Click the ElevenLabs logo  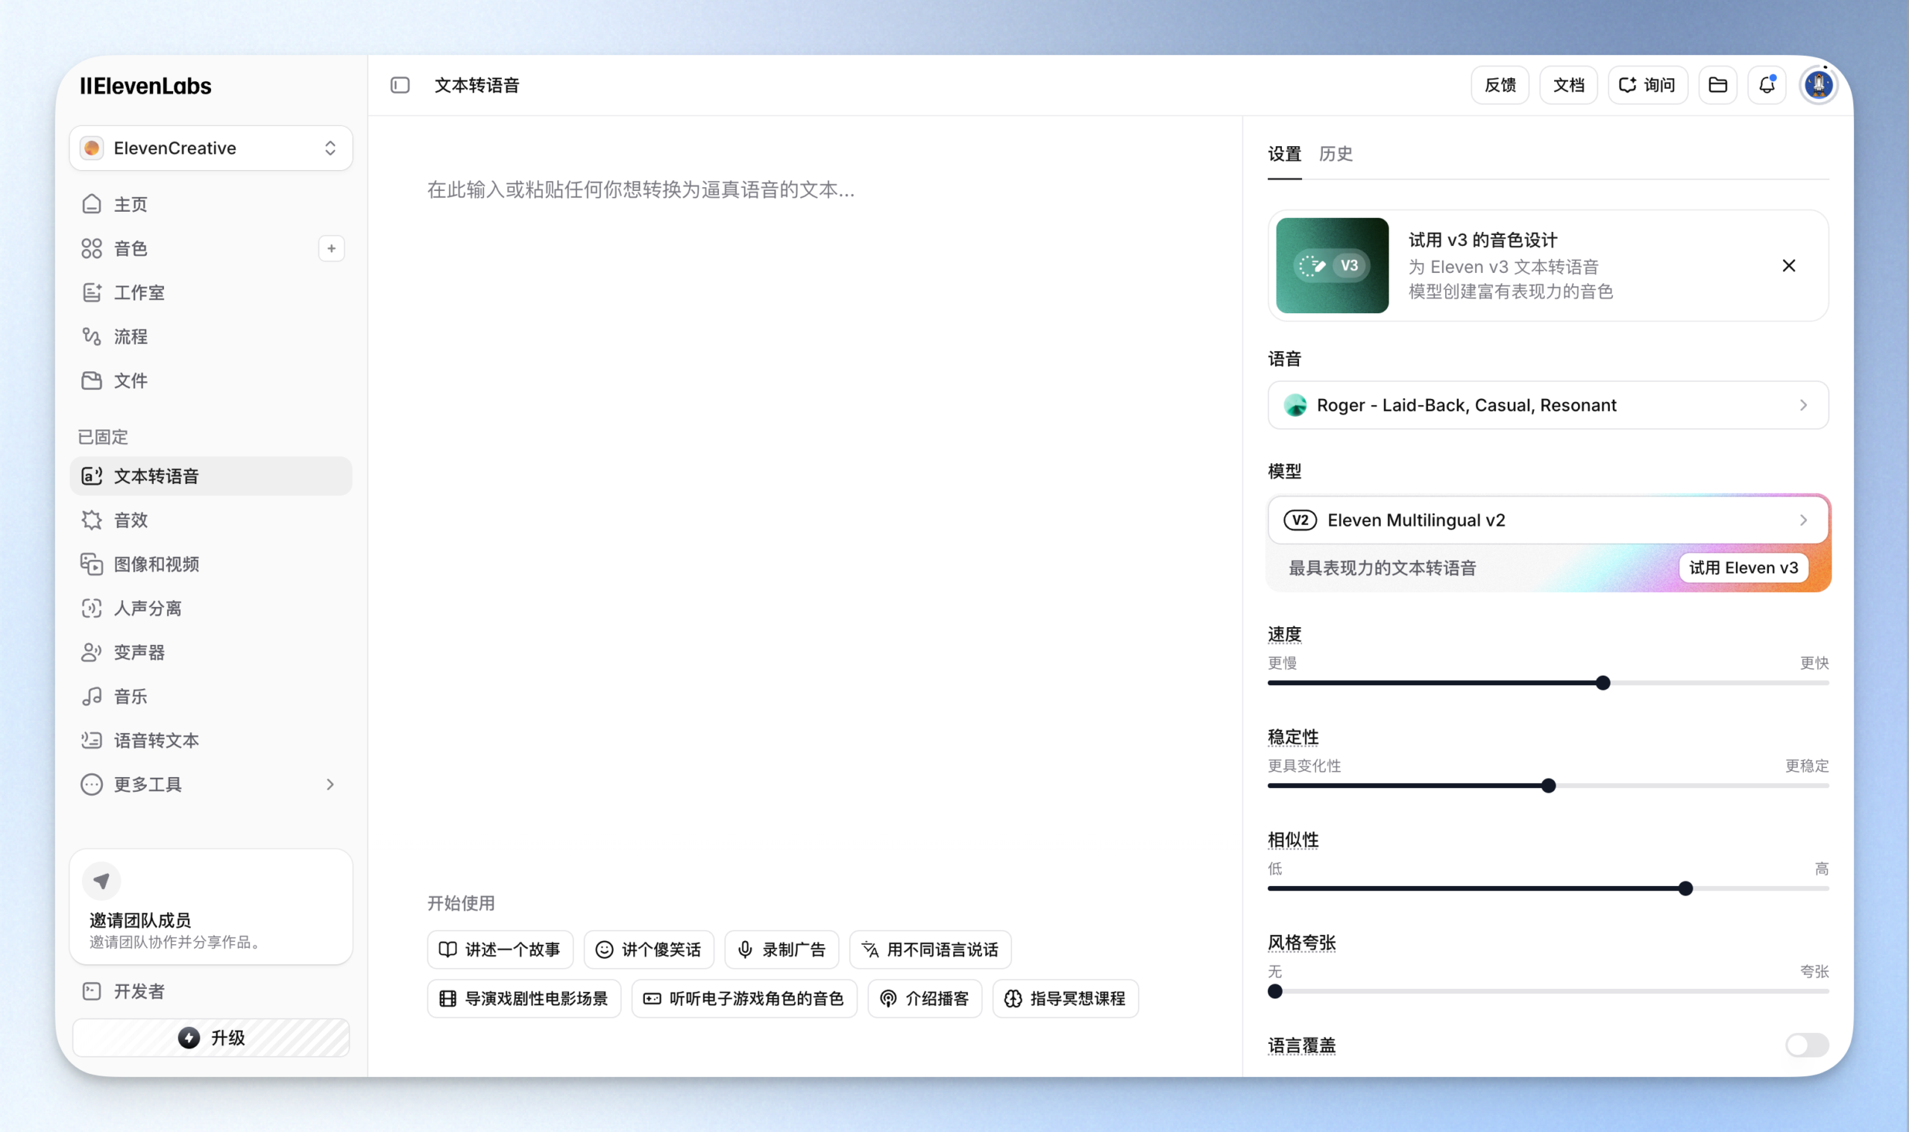pyautogui.click(x=145, y=86)
